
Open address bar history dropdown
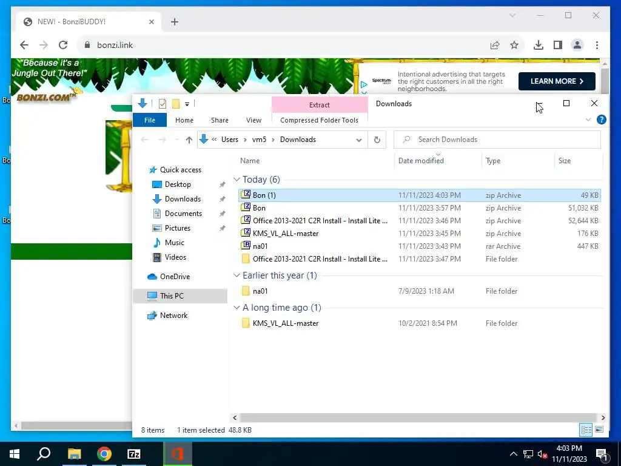[359, 140]
